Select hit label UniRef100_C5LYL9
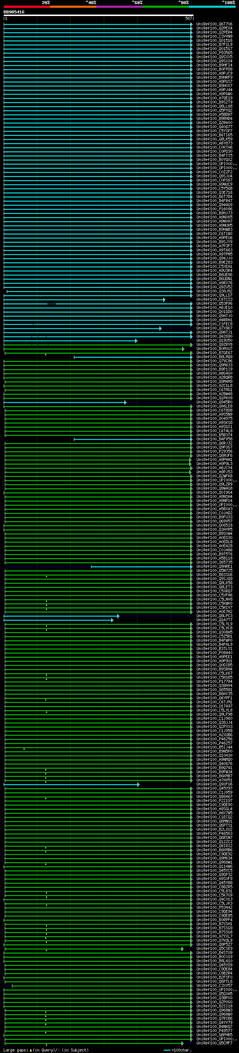Image resolution: width=239 pixels, height=1053 pixels. 214,624
